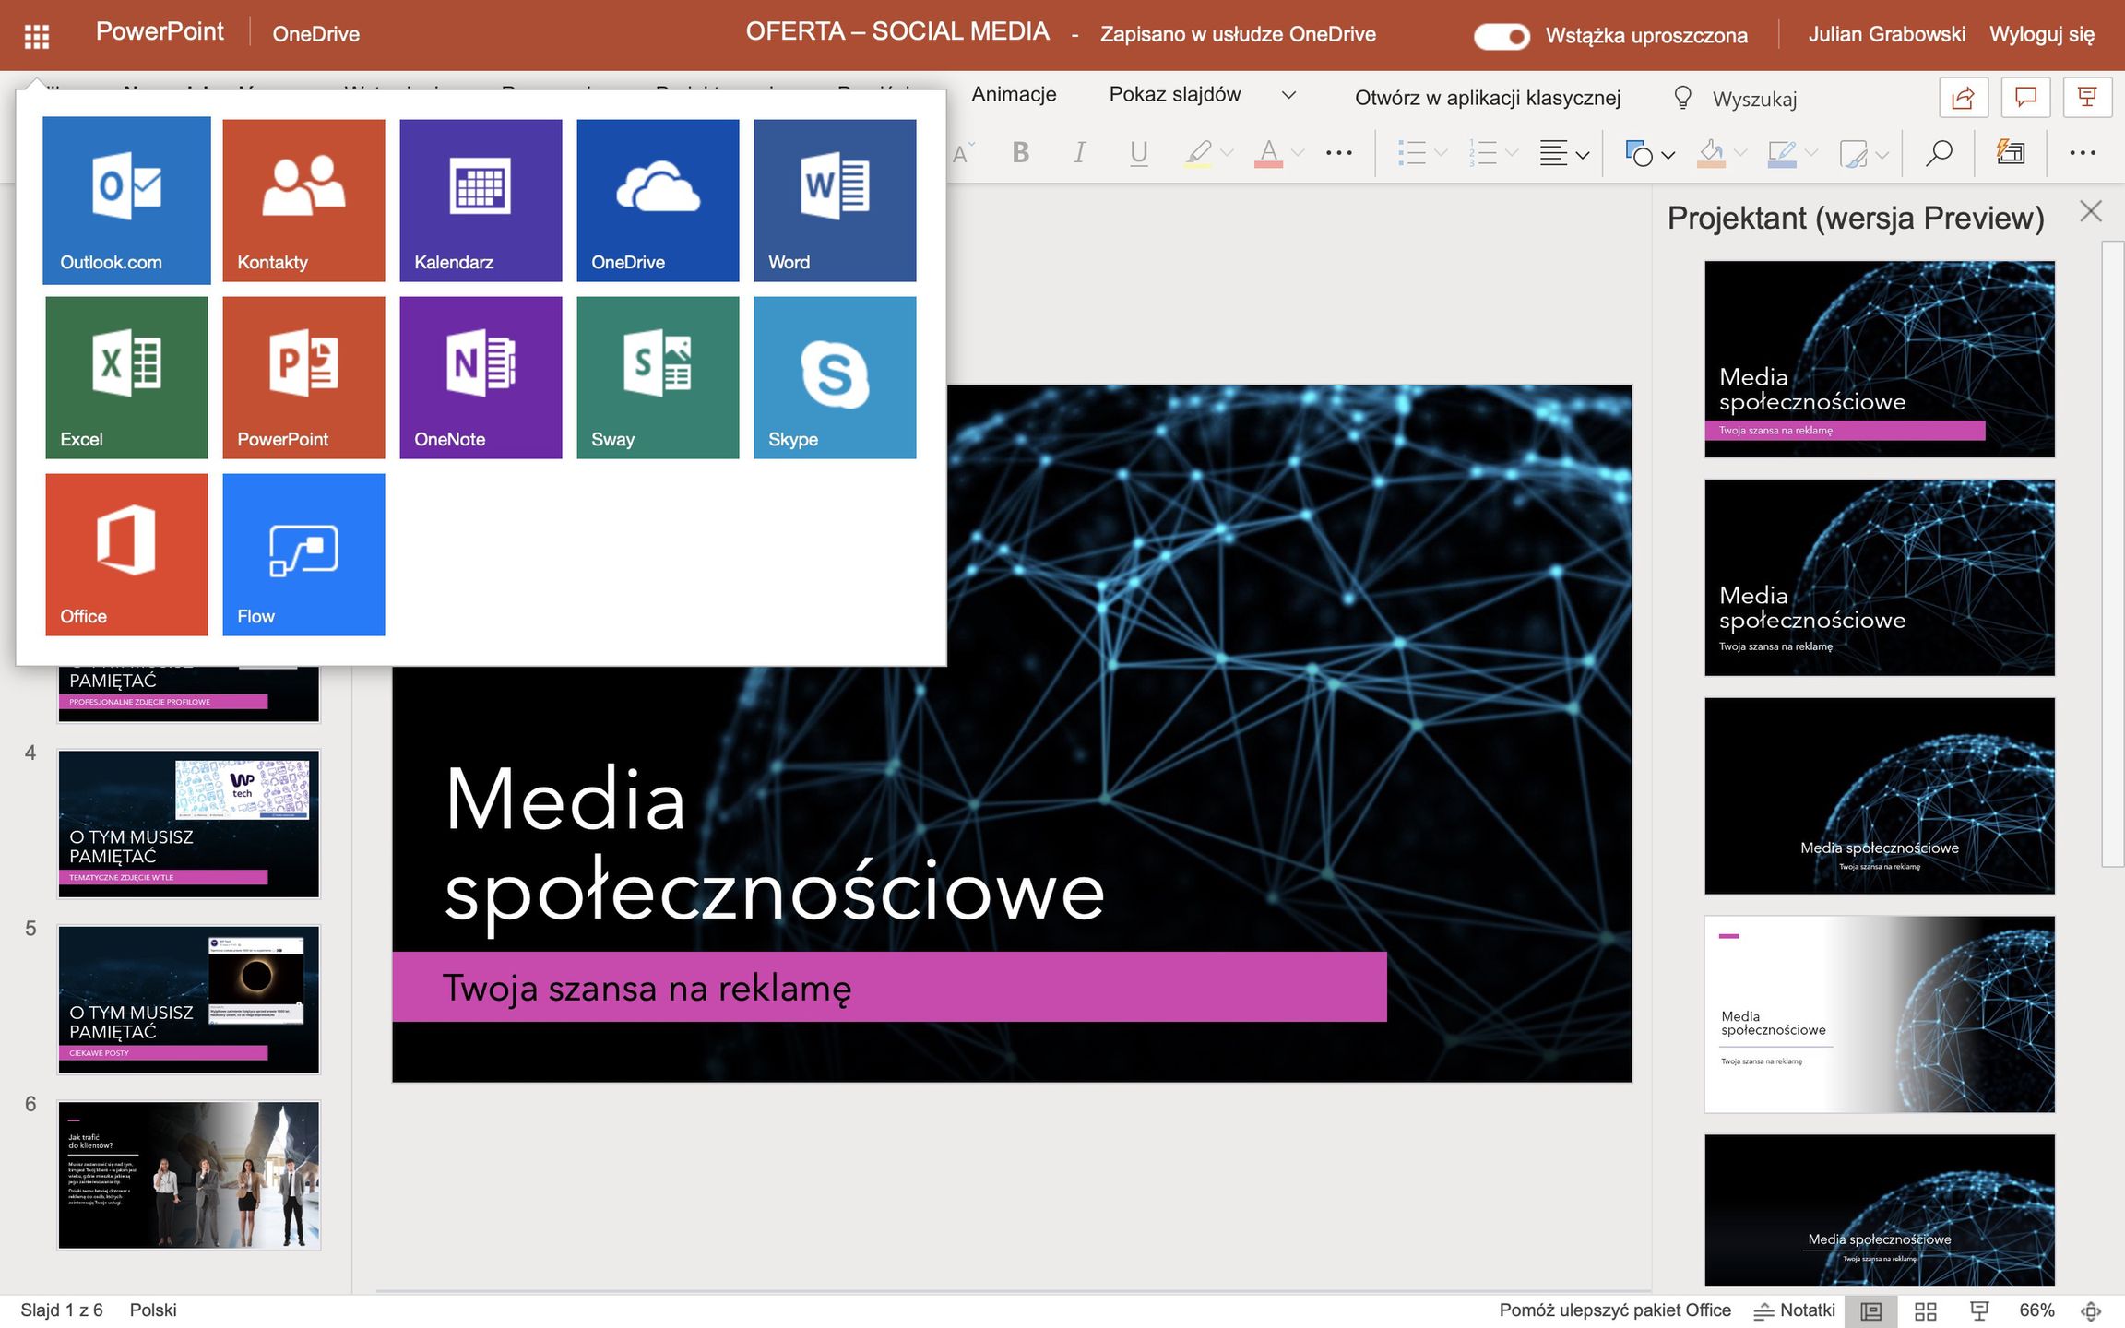
Task: Expand numbered list dropdown arrow
Action: tap(1512, 153)
